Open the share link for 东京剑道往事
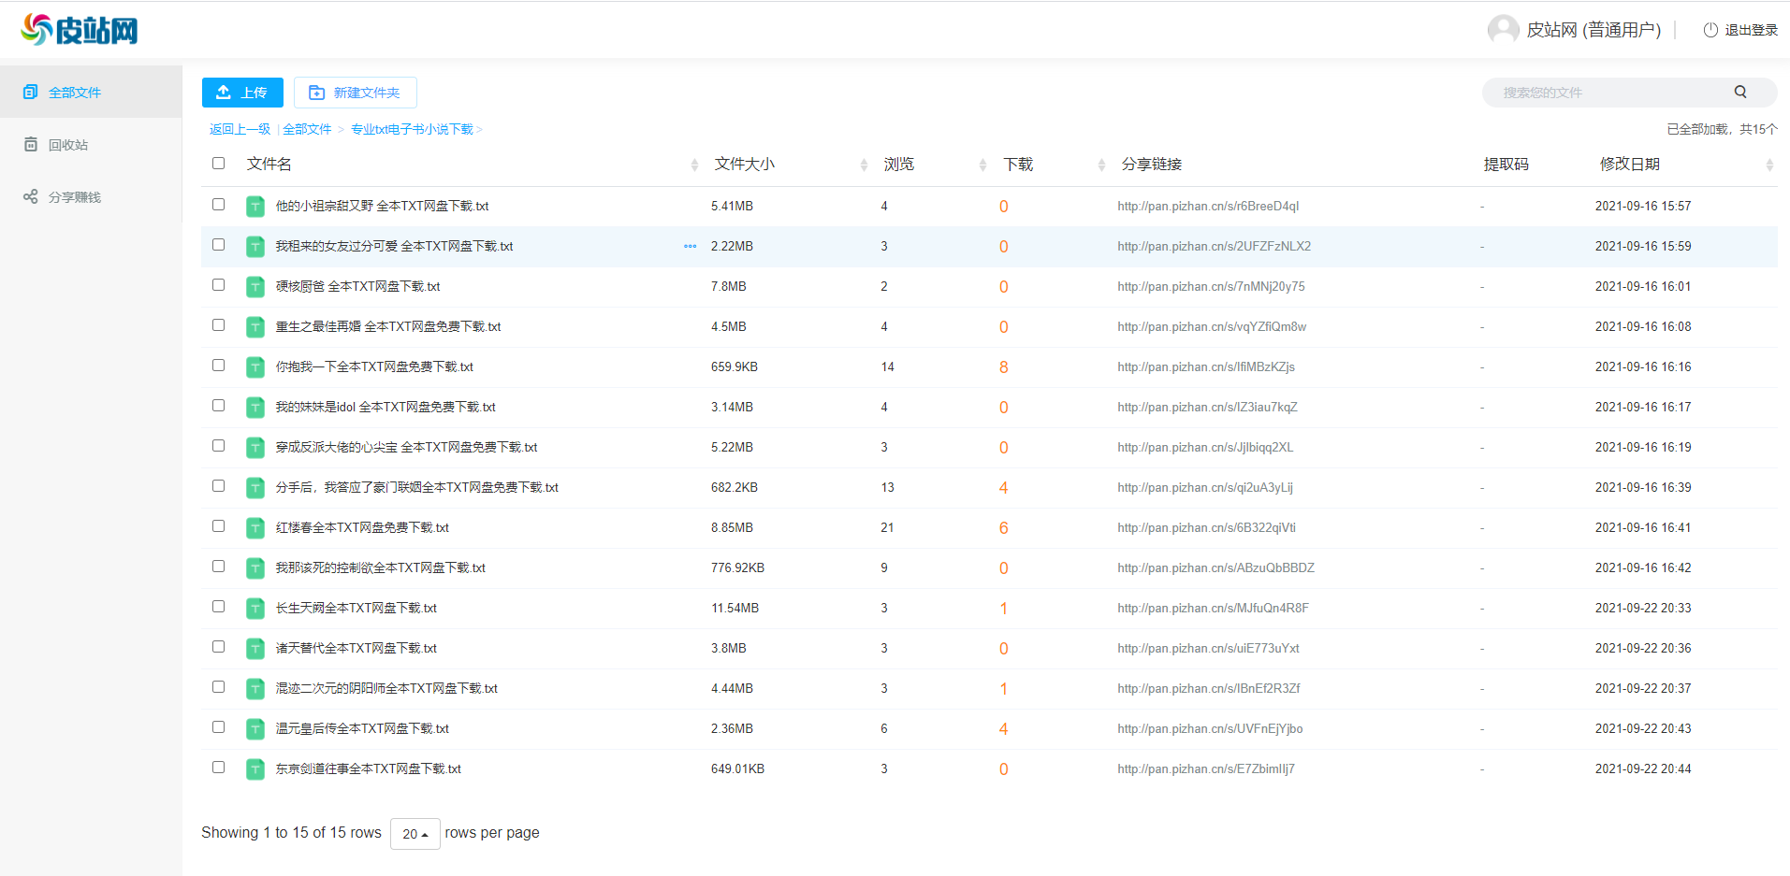 pyautogui.click(x=1205, y=769)
